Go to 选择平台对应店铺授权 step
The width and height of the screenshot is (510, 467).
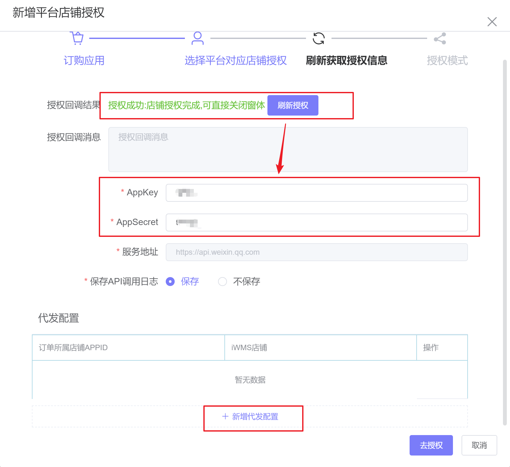(x=236, y=60)
